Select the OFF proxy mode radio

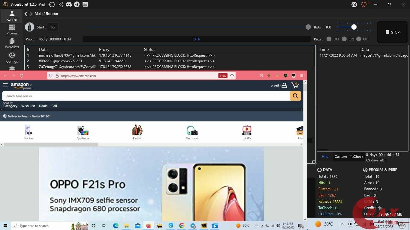point(358,39)
